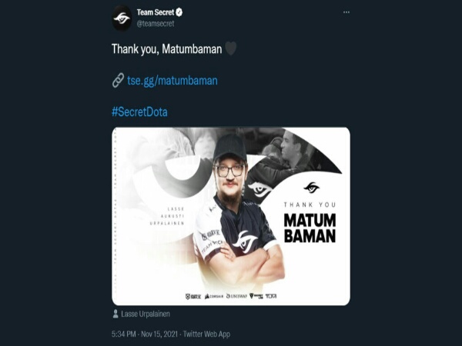The image size is (462, 346).
Task: Click the Twitter Web App source label
Action: coord(206,334)
